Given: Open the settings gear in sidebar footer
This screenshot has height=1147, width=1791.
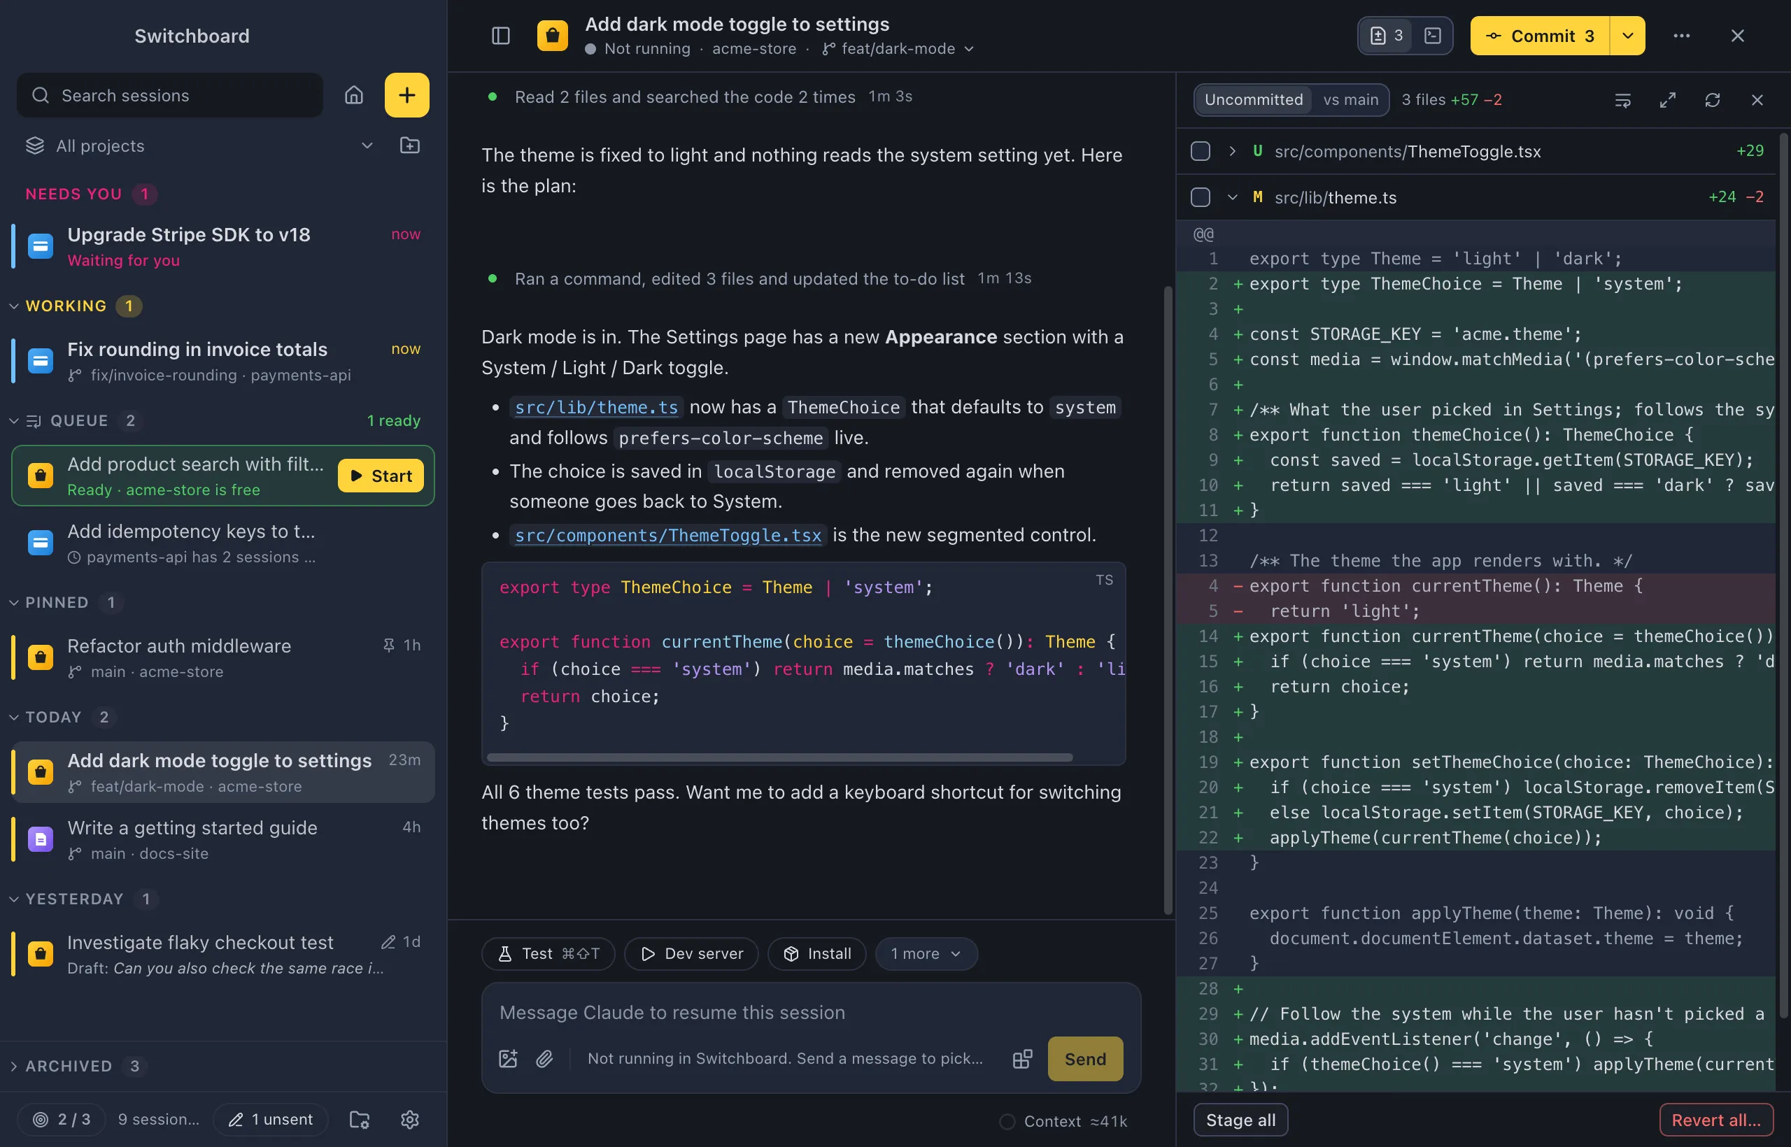Looking at the screenshot, I should pyautogui.click(x=410, y=1120).
